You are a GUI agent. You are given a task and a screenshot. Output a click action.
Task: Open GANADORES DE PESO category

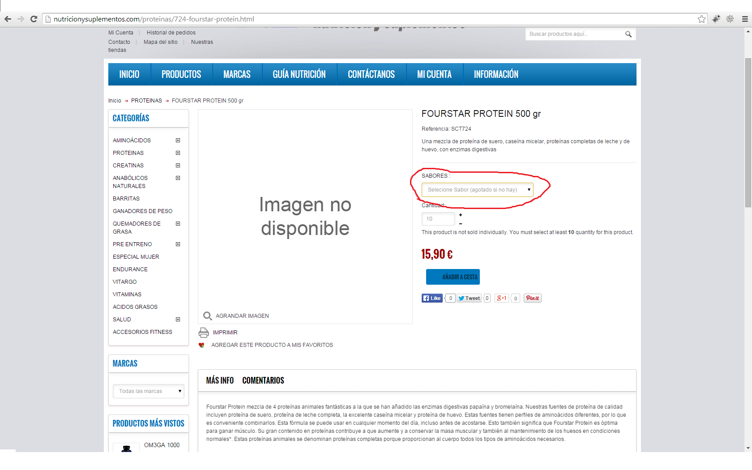point(142,211)
